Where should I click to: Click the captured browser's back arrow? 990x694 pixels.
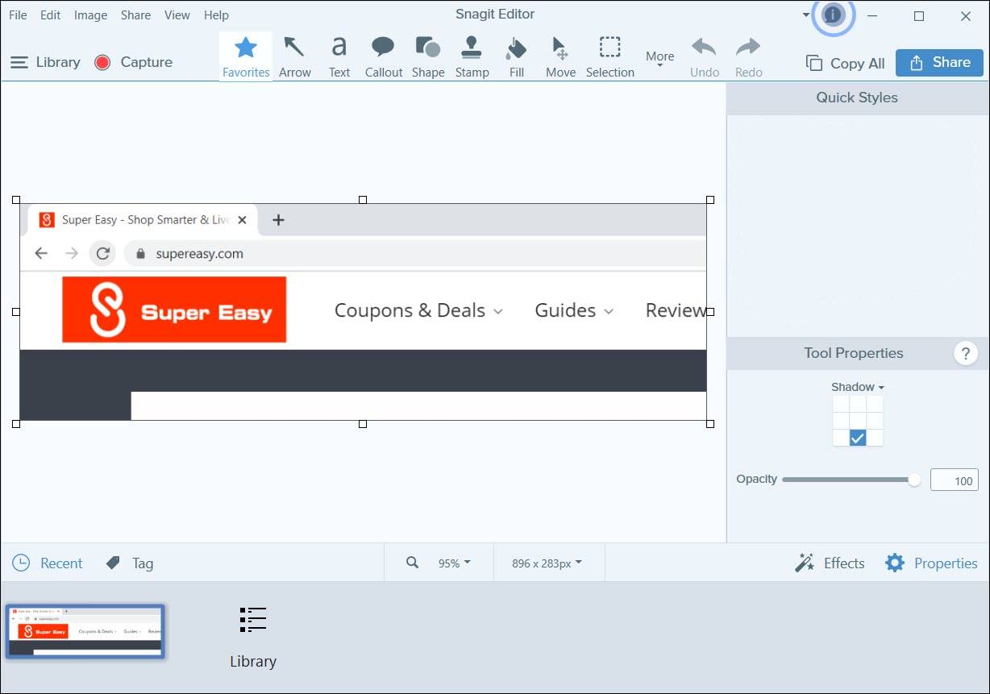coord(41,253)
